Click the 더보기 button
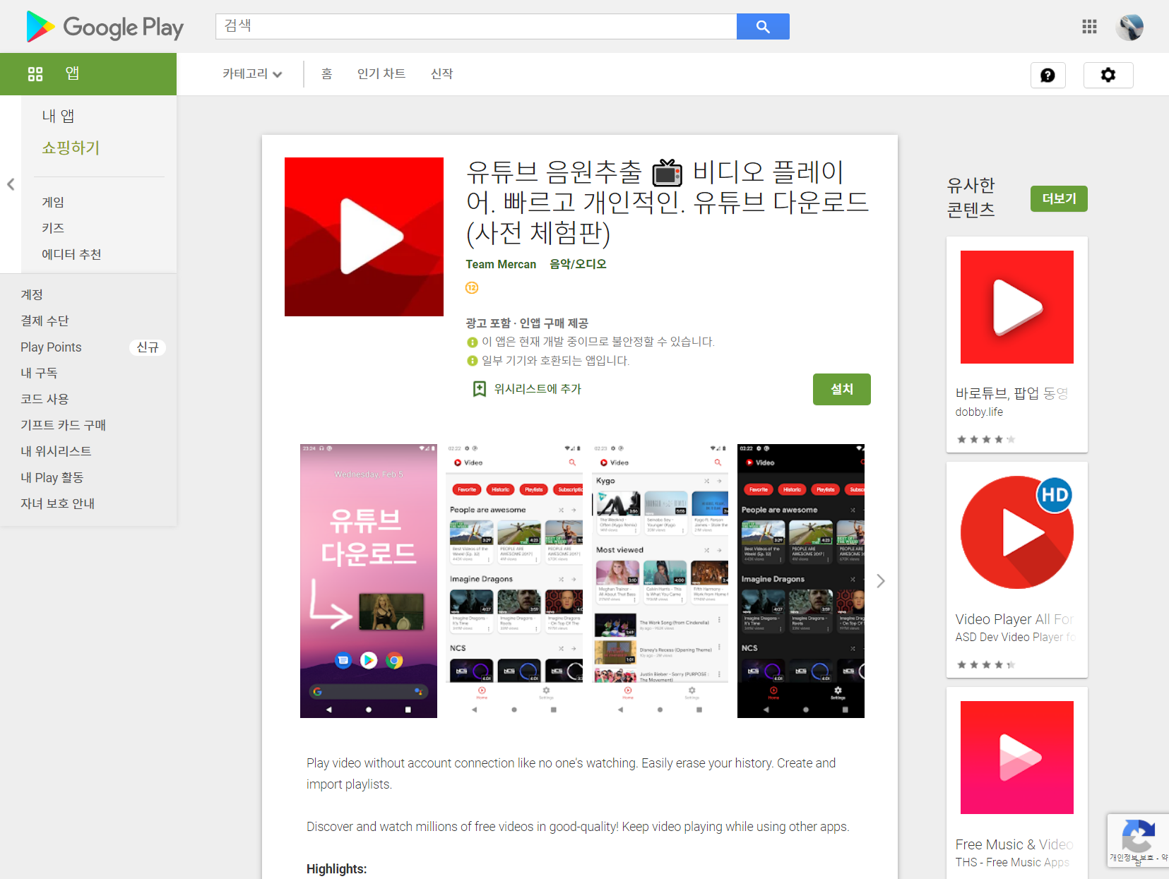This screenshot has height=879, width=1169. (x=1059, y=198)
